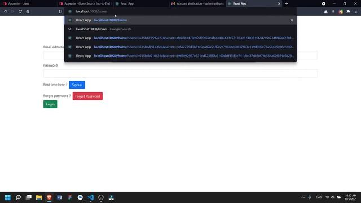Open the clock and date in taskbar
The image size is (361, 203).
coord(351,197)
